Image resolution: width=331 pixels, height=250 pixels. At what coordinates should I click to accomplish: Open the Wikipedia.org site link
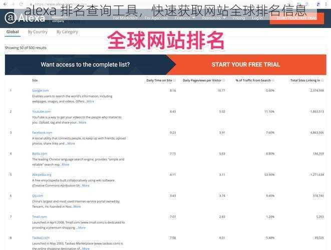tap(42, 174)
